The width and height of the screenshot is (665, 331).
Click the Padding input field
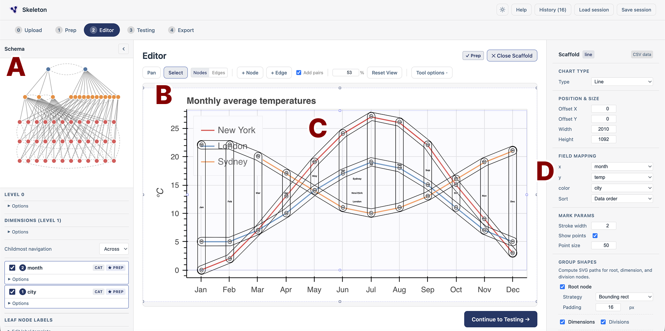point(608,307)
